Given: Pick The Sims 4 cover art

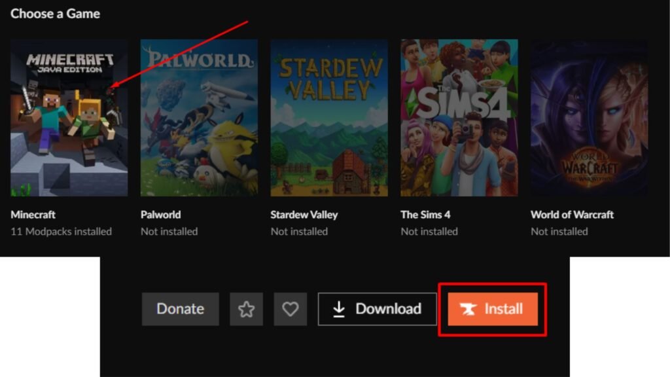Looking at the screenshot, I should 459,118.
